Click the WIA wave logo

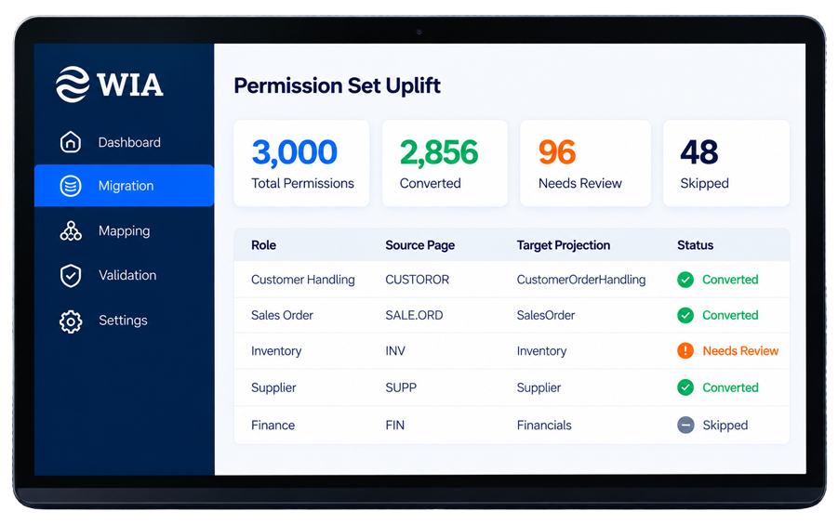click(x=73, y=85)
